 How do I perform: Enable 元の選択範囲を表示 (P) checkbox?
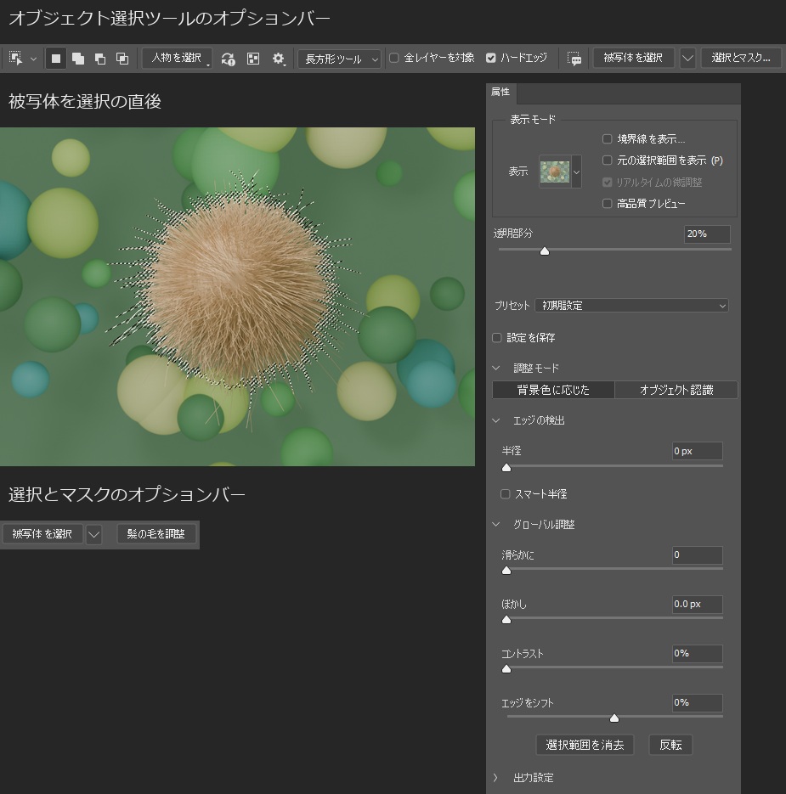[607, 160]
